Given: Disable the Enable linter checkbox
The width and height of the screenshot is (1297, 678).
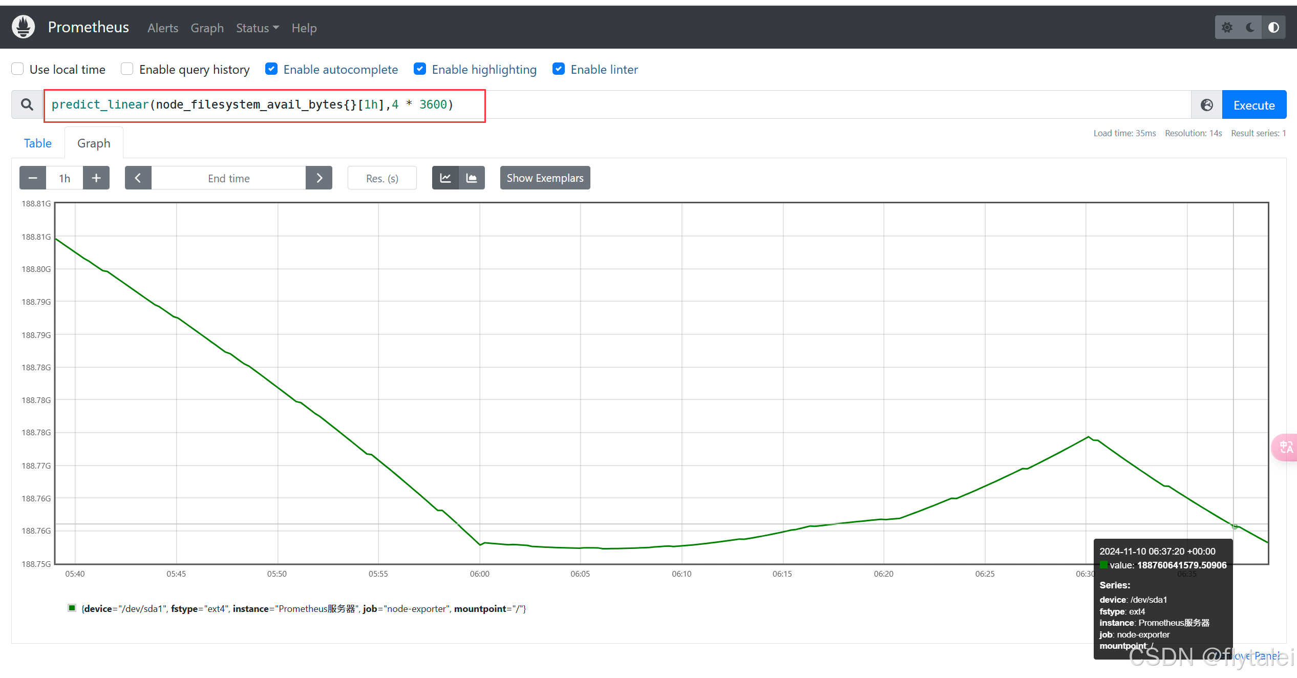Looking at the screenshot, I should pos(559,69).
